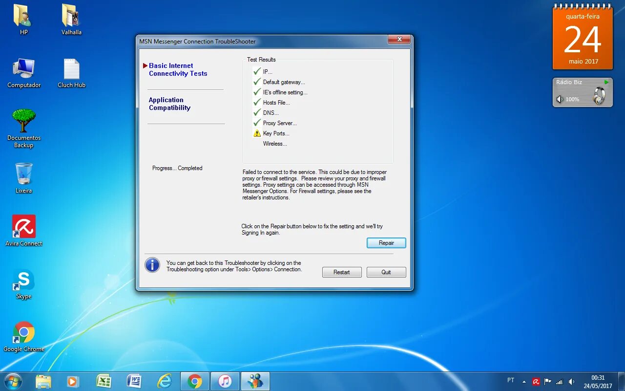Open Internet Explorer from taskbar

(164, 381)
